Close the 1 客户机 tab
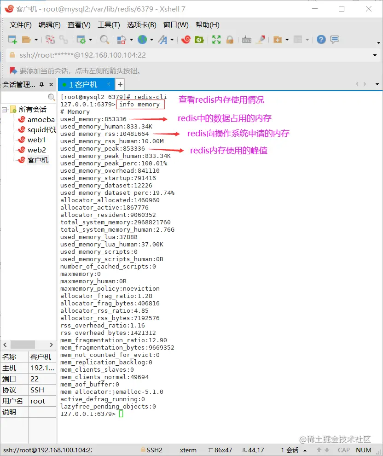The image size is (383, 456). pyautogui.click(x=108, y=84)
